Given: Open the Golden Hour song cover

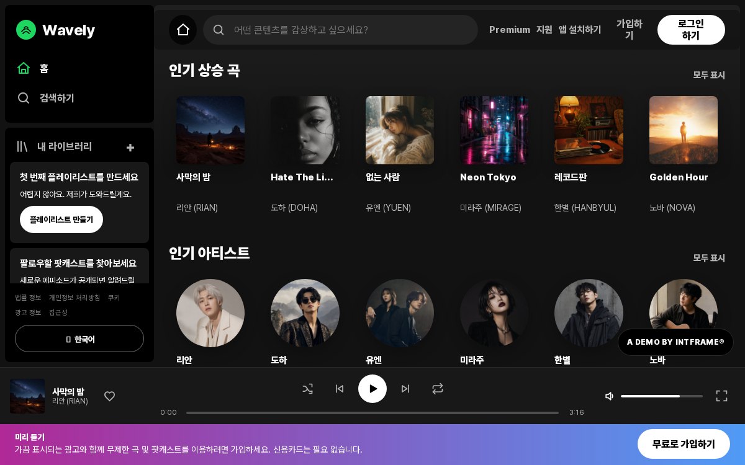Looking at the screenshot, I should point(684,130).
